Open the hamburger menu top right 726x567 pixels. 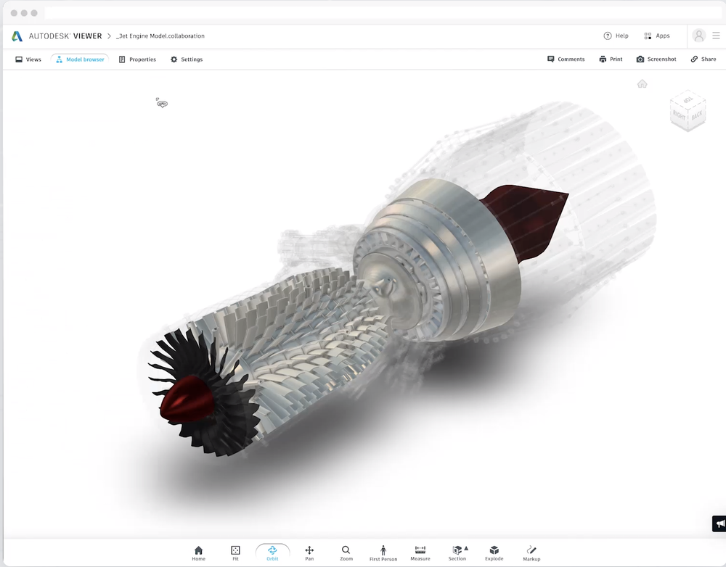714,36
